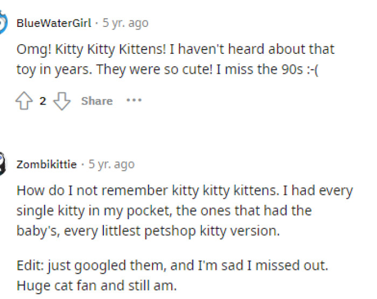Share BlueWaterGirl's comment

click(97, 101)
